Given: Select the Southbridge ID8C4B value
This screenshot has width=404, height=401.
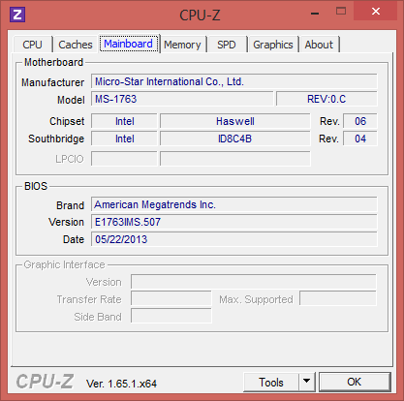Looking at the screenshot, I should [x=235, y=139].
